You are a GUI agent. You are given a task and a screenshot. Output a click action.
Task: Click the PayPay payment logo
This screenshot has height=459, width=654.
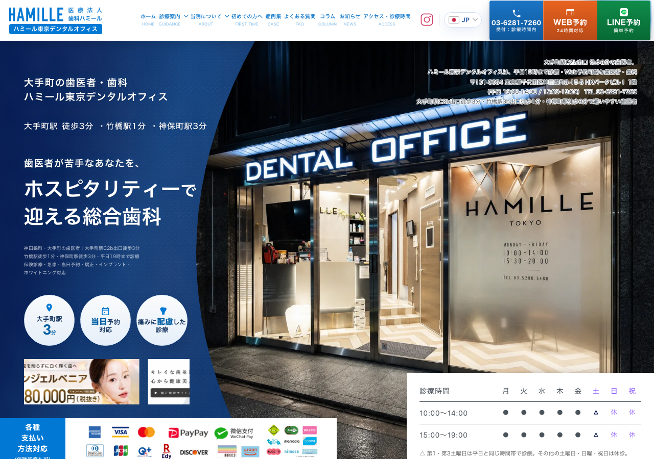point(189,433)
